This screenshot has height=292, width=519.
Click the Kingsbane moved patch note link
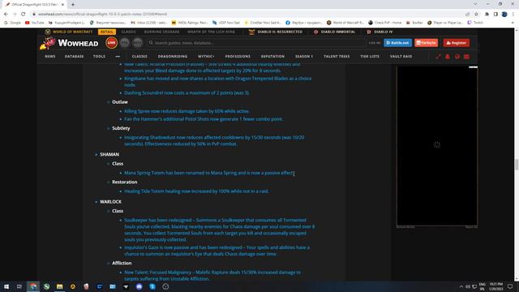pos(218,82)
